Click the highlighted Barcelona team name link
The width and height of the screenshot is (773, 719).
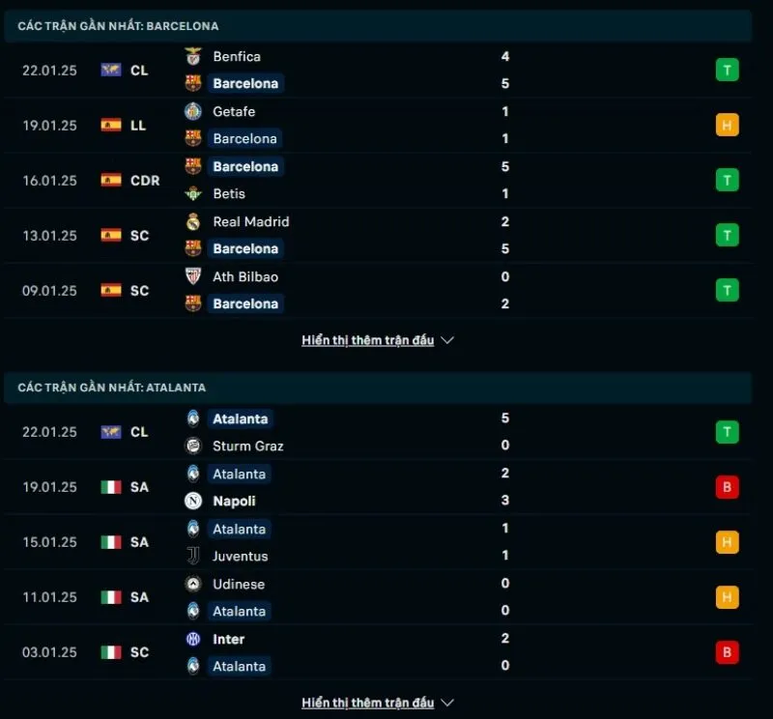tap(245, 83)
